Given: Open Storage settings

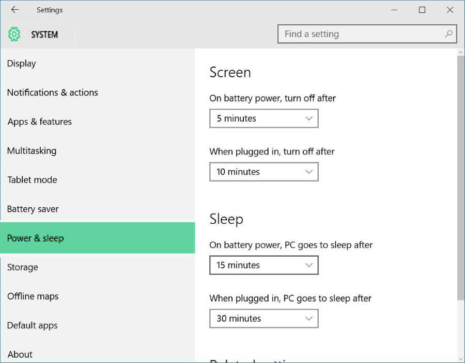Looking at the screenshot, I should click(22, 267).
